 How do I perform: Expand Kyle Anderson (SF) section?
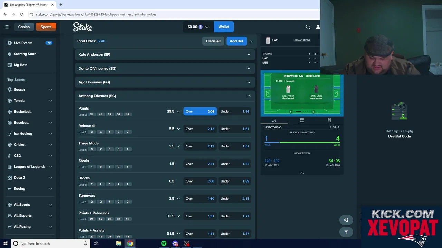pos(165,54)
